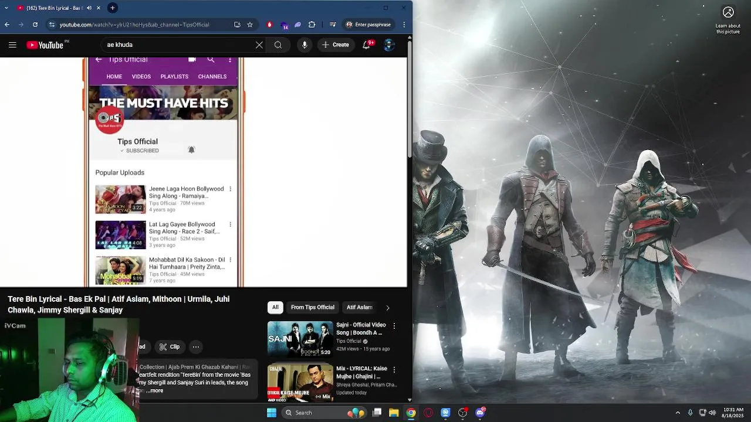The image size is (751, 422).
Task: Click the Enter passphrase profile button
Action: click(x=368, y=25)
